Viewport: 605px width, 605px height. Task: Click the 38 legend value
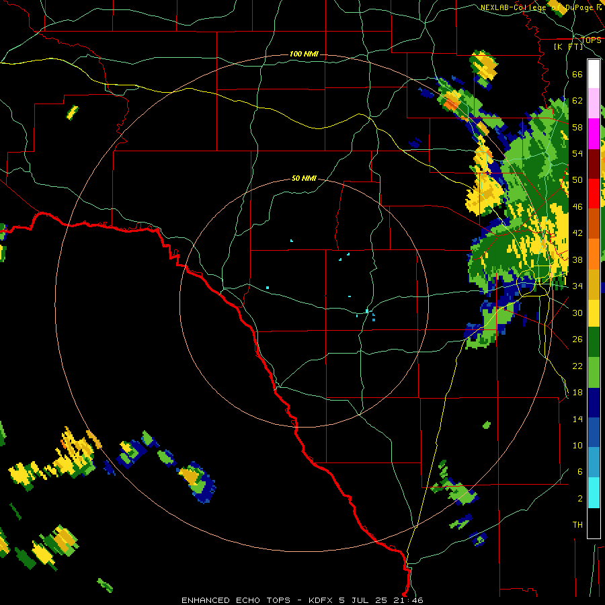(x=577, y=259)
